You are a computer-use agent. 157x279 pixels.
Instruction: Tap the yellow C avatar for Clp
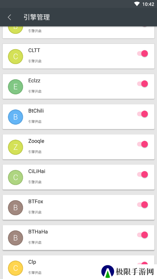[x=16, y=268]
